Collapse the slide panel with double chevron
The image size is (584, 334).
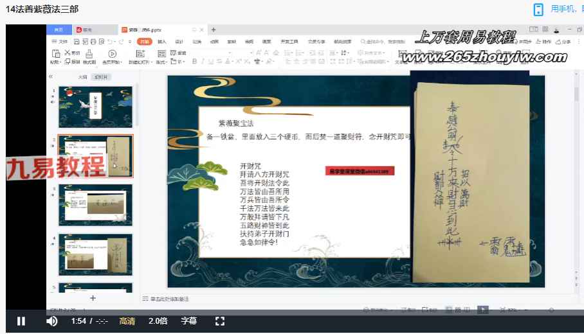(x=51, y=76)
